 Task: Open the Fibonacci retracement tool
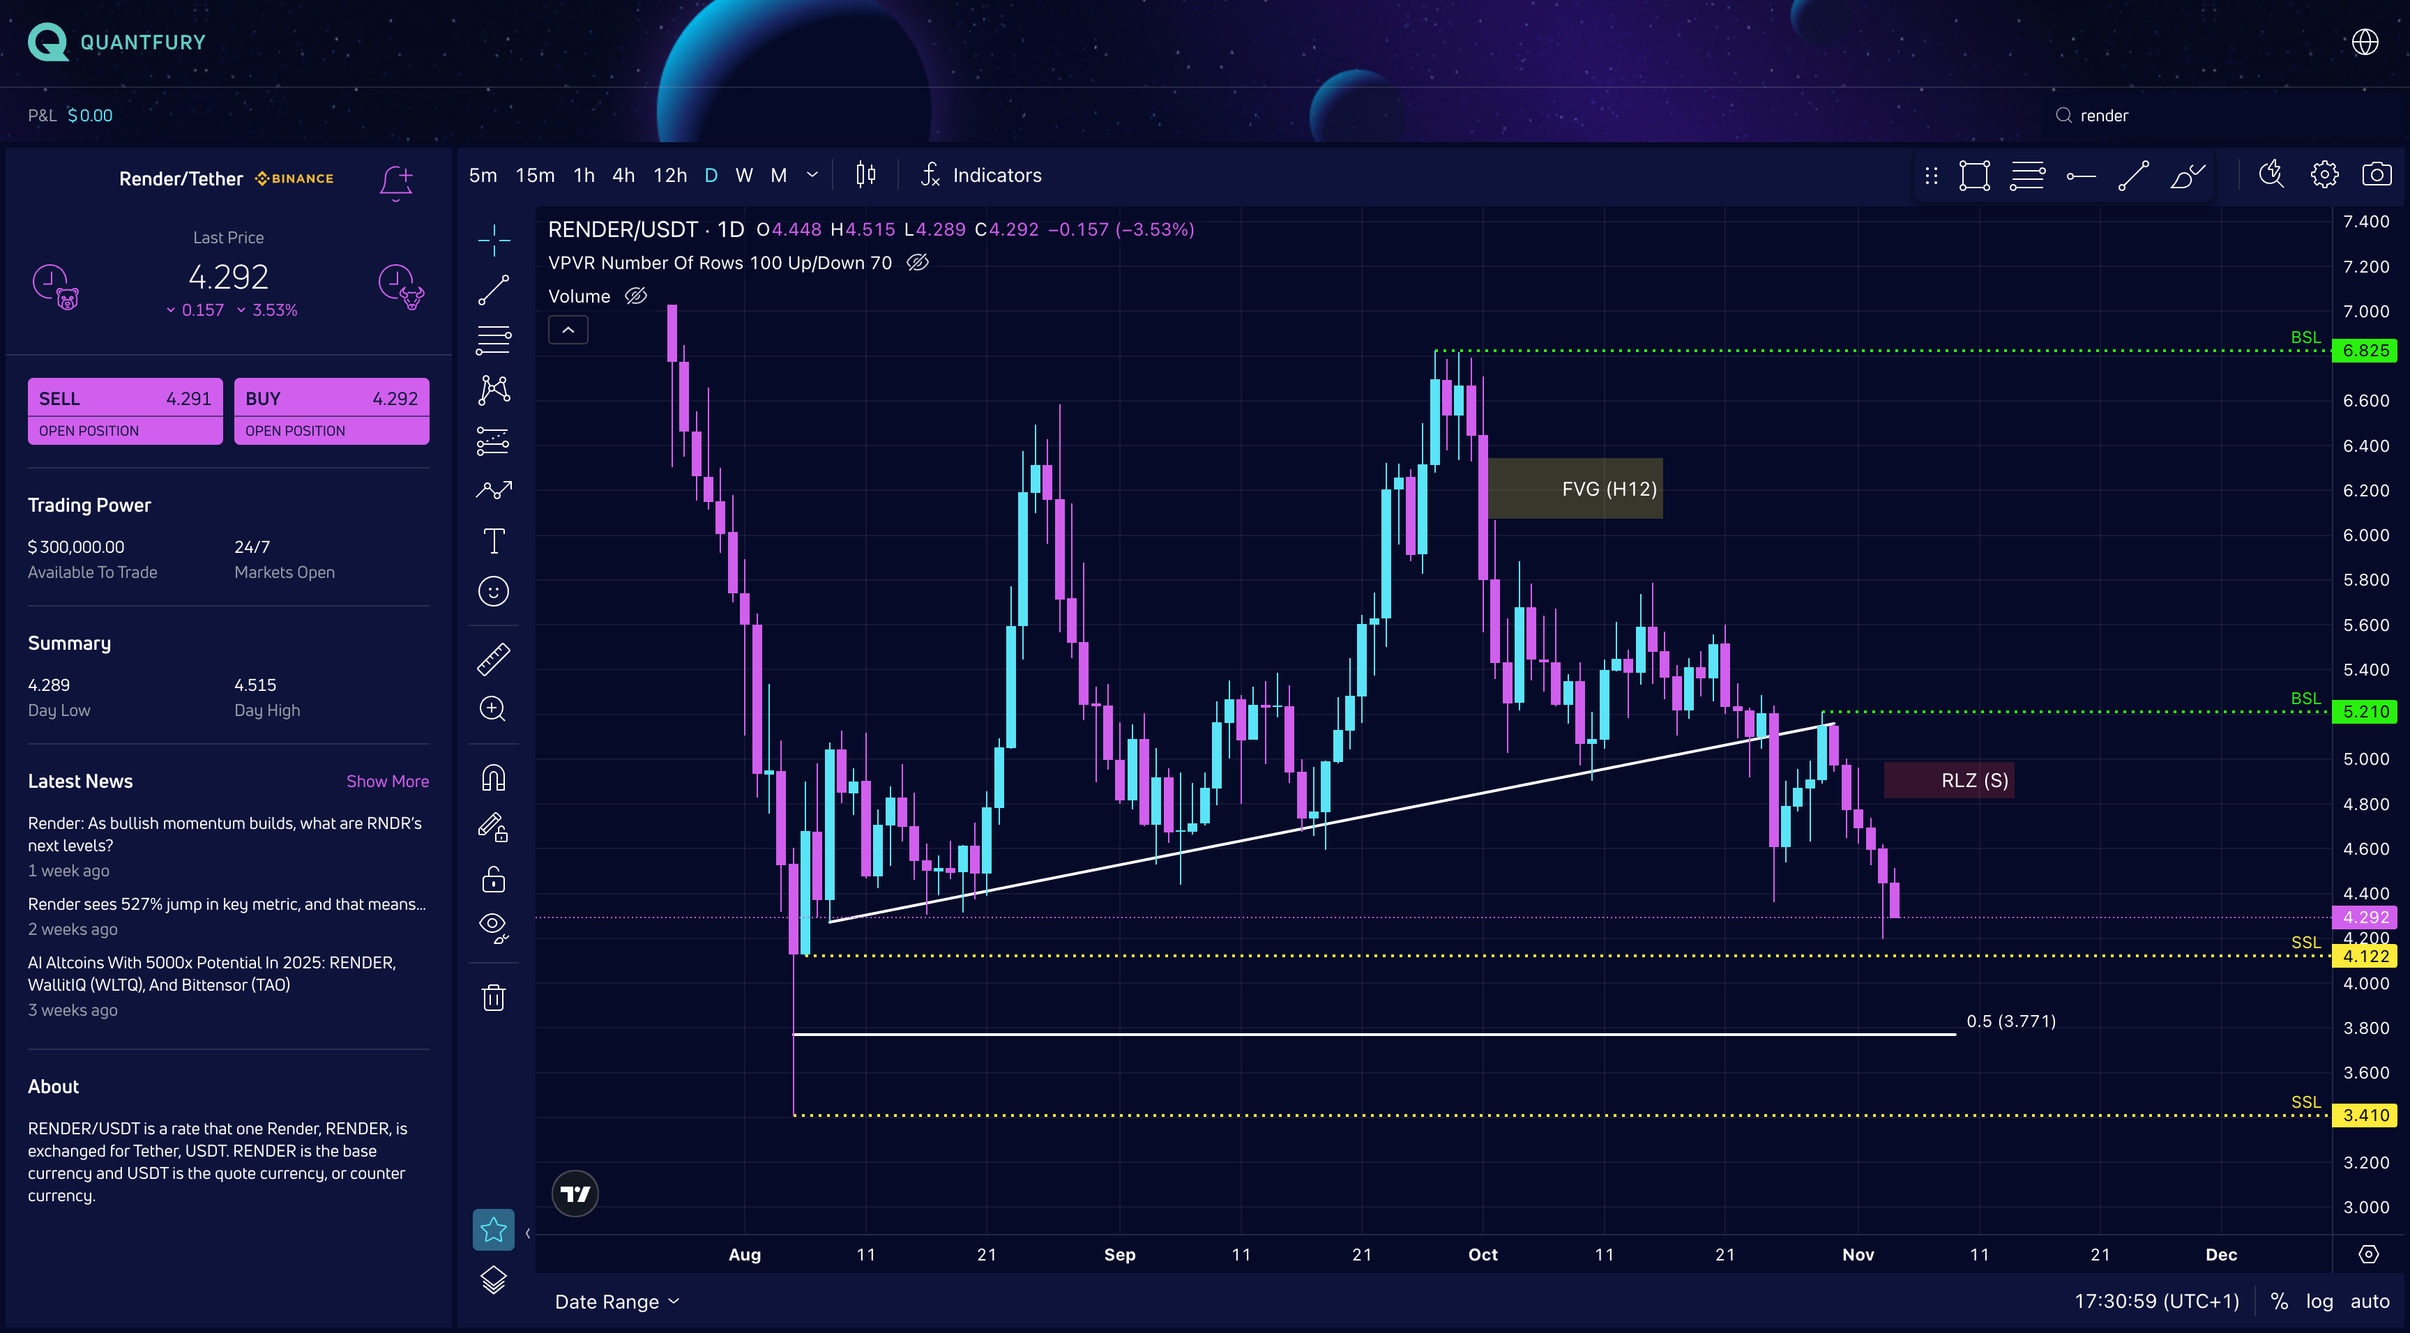[x=493, y=340]
